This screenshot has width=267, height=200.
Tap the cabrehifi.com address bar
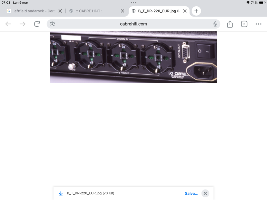tap(133, 24)
